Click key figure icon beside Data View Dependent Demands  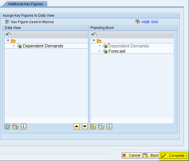click(x=19, y=46)
